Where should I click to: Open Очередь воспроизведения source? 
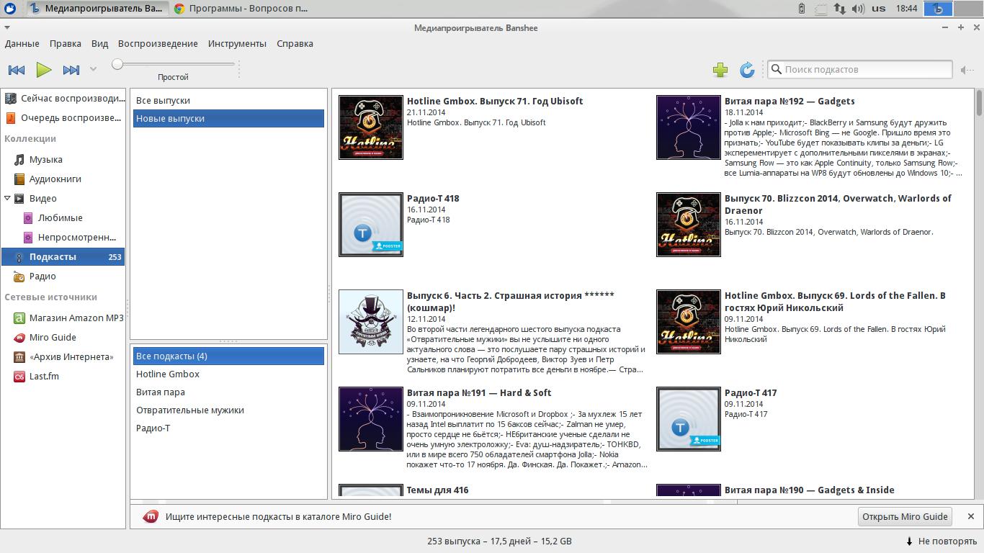(63, 118)
